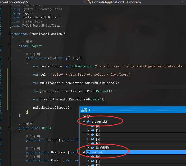This screenshot has height=166, width=186.
Task: Expand the 原始视图 raw view node
Action: 88,148
